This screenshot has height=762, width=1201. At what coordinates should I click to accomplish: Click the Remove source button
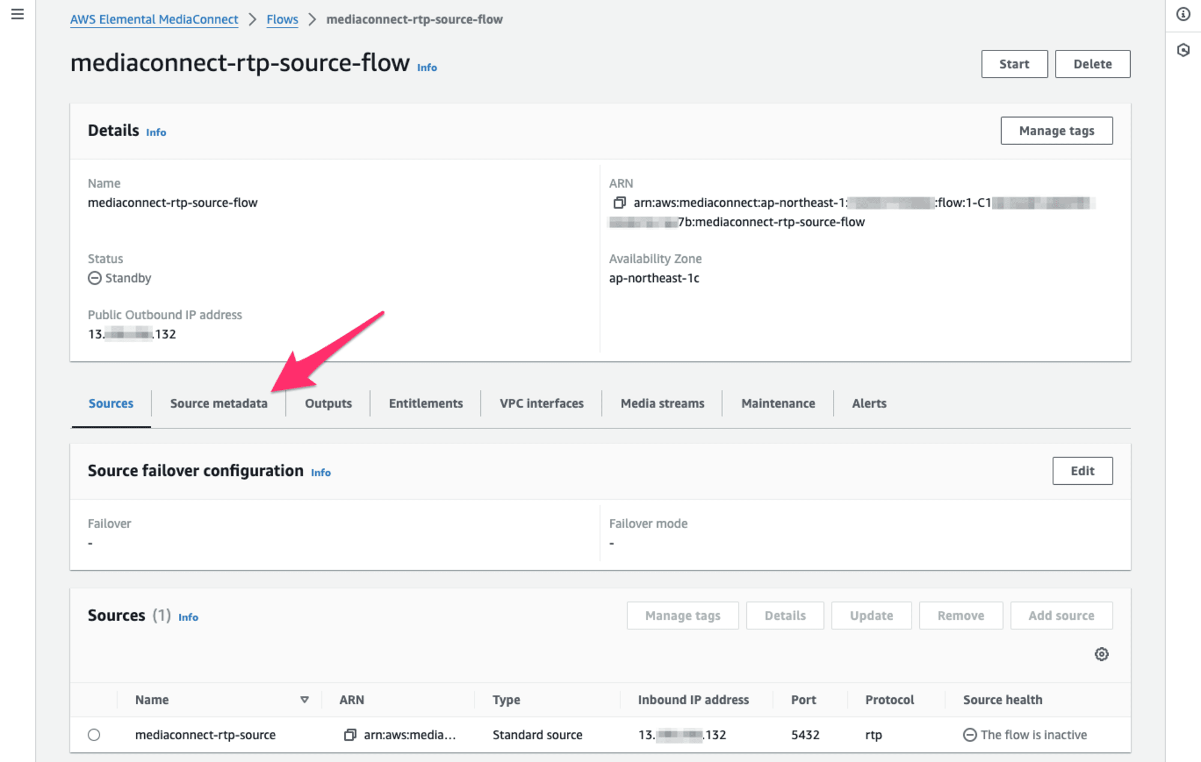point(961,616)
